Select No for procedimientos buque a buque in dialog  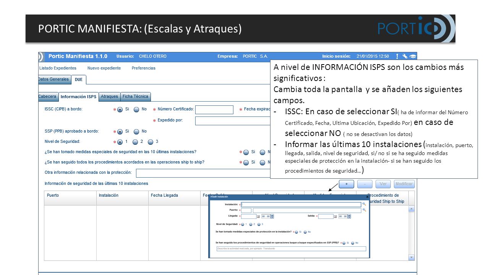[353, 243]
